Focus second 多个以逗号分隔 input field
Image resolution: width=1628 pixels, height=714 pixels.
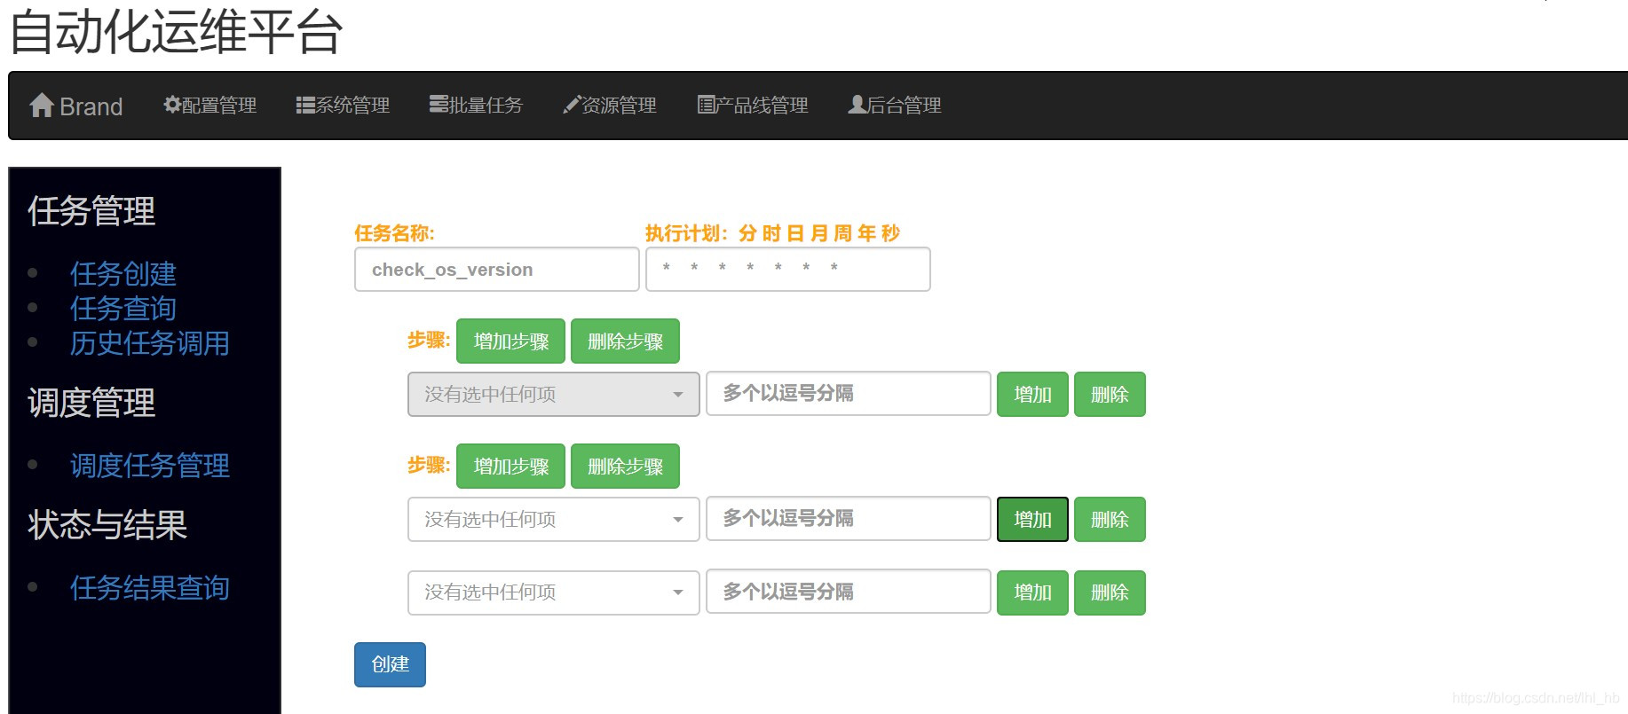[849, 519]
